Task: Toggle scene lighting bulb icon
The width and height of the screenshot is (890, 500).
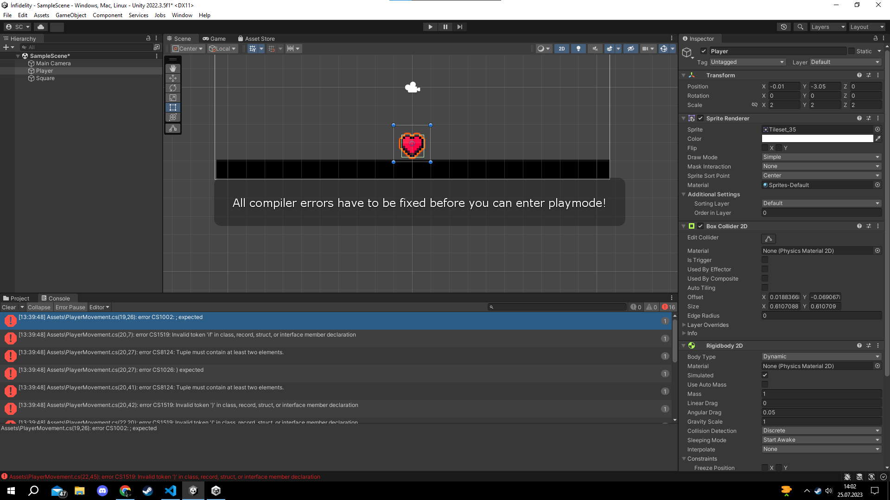Action: pyautogui.click(x=578, y=49)
